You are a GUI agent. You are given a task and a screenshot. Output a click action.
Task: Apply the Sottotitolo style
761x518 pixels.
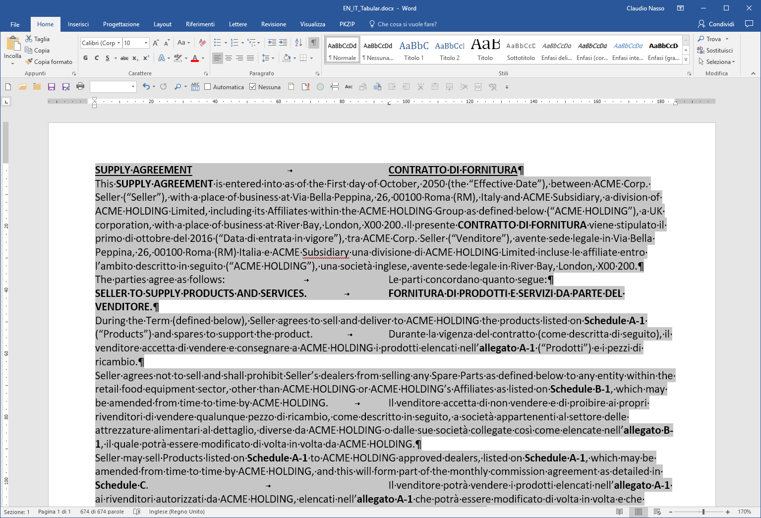521,50
